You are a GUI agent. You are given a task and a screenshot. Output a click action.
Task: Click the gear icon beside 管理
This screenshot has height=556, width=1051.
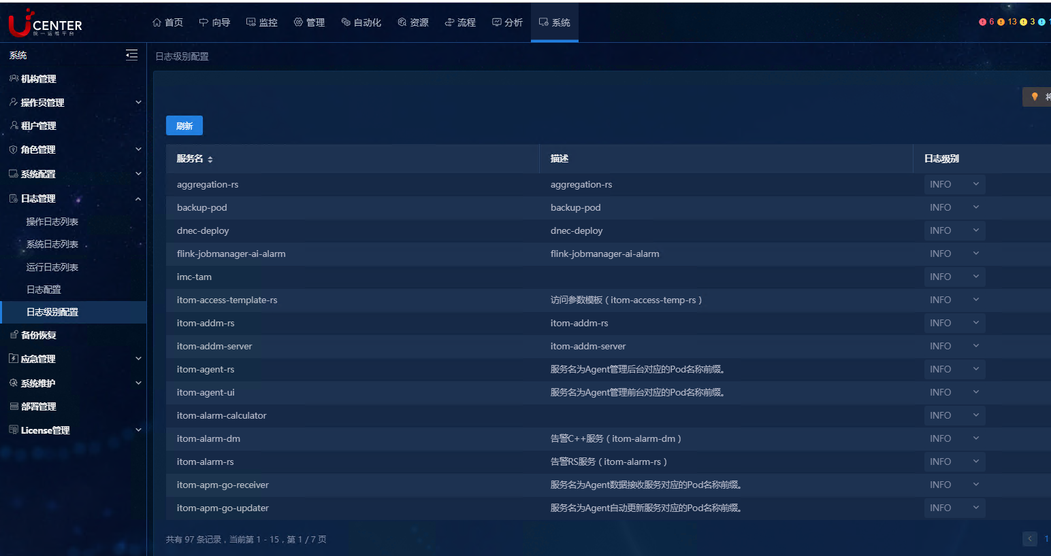click(298, 22)
